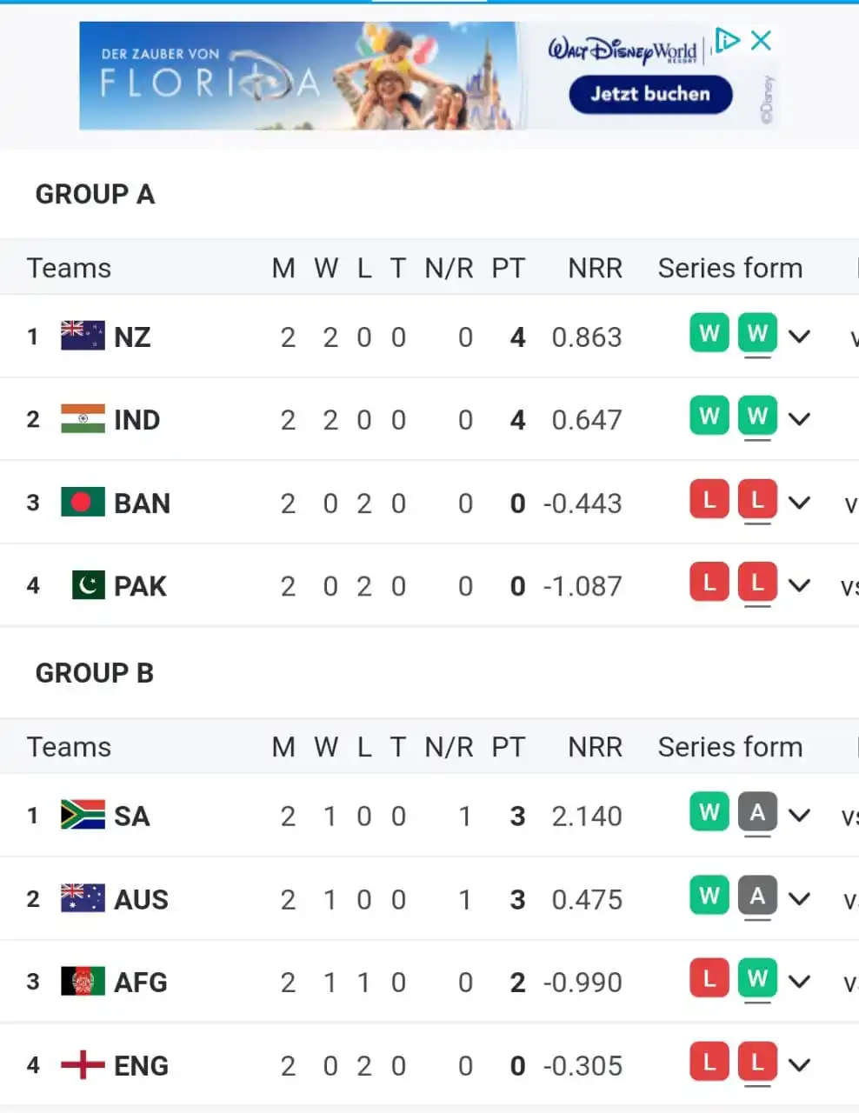
Task: Click the New Zealand flag icon
Action: pos(83,336)
